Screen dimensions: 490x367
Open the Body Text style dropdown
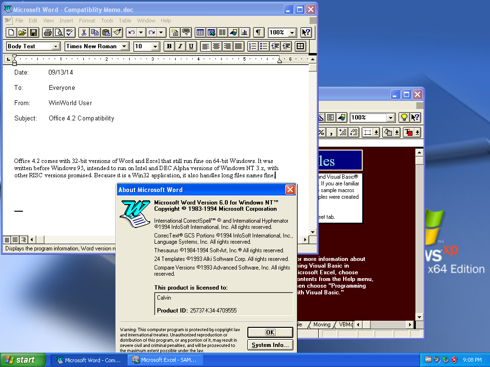pos(56,46)
